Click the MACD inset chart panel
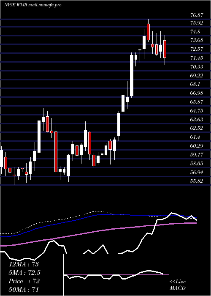 coord(116,275)
